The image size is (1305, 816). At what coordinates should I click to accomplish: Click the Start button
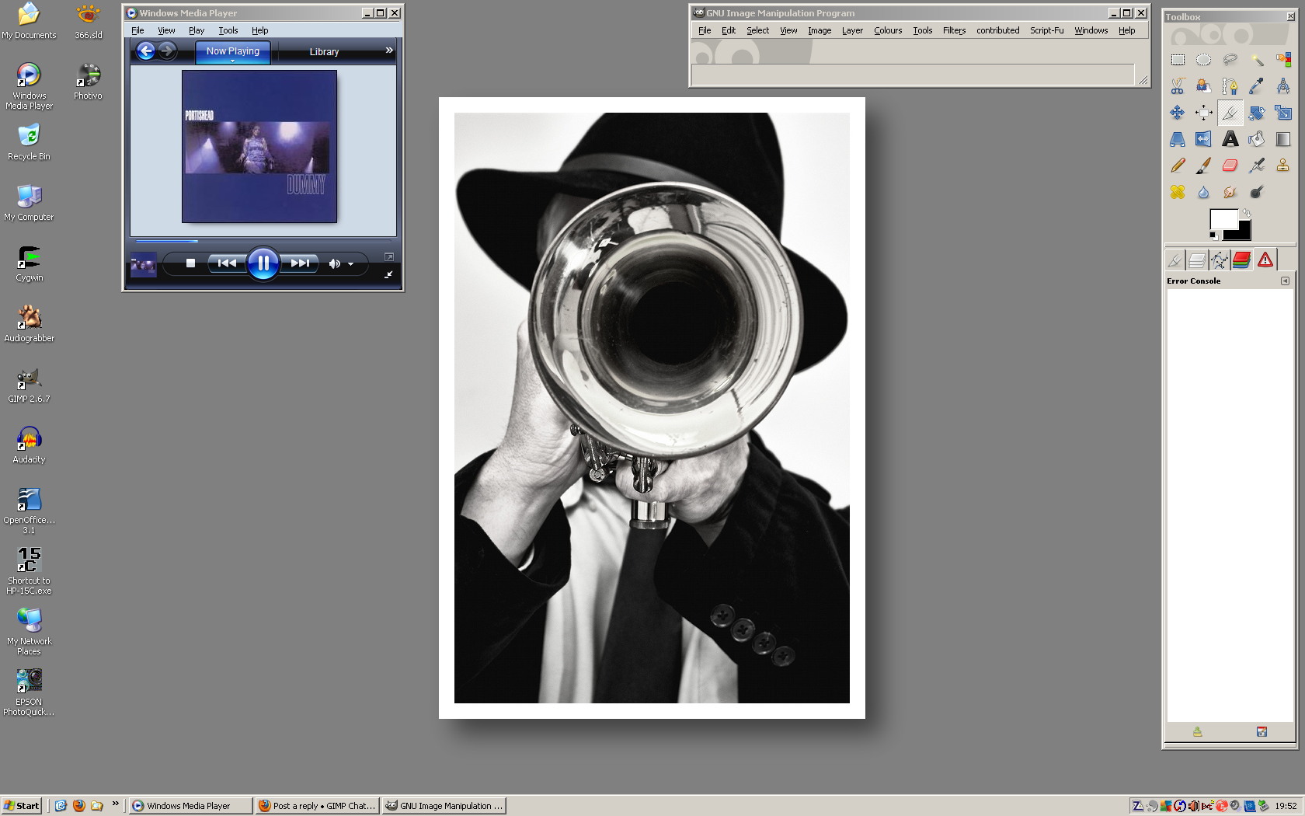(x=22, y=806)
